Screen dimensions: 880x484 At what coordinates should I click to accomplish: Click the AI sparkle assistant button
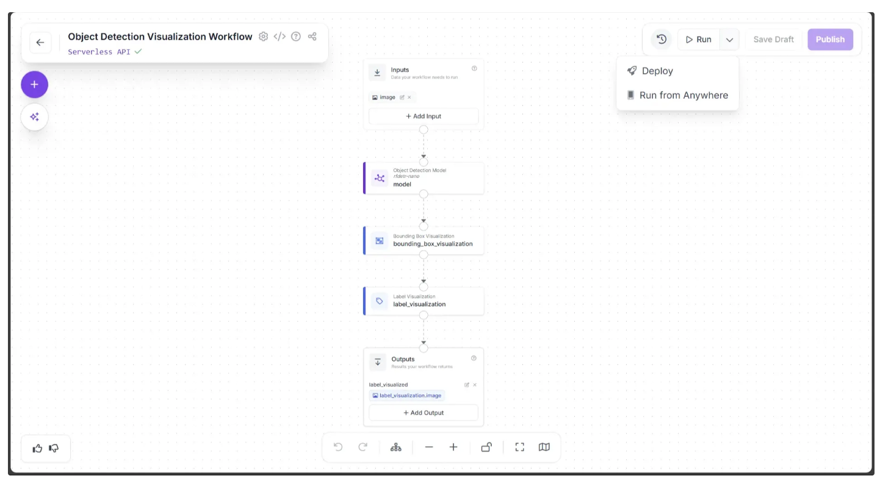pyautogui.click(x=35, y=117)
